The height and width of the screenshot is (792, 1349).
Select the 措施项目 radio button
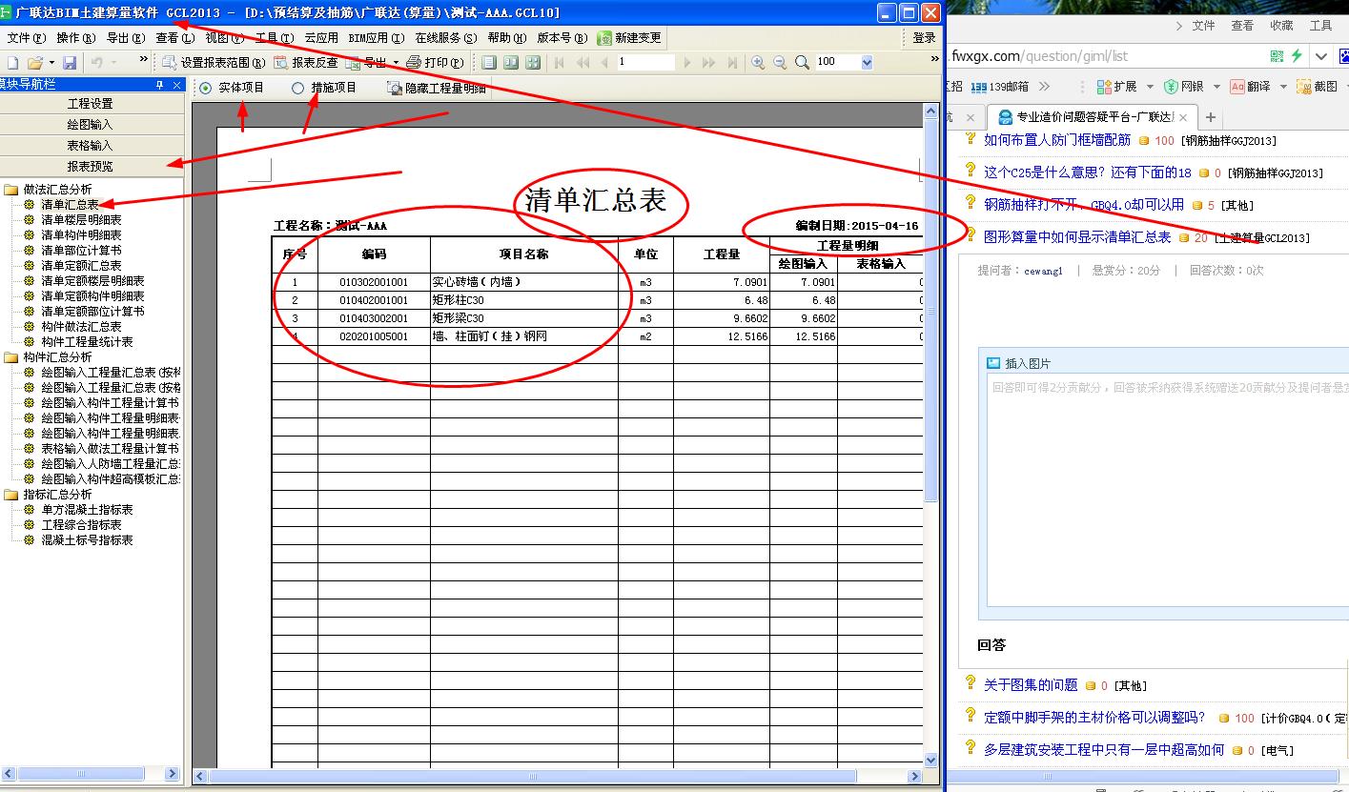298,88
